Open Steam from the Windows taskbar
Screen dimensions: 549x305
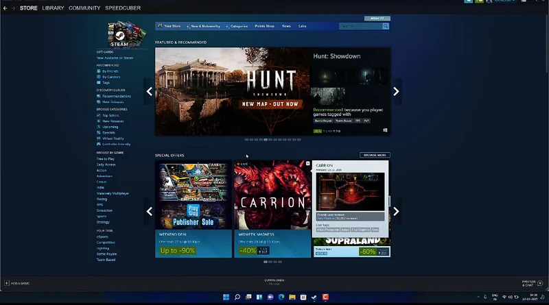coord(314,297)
